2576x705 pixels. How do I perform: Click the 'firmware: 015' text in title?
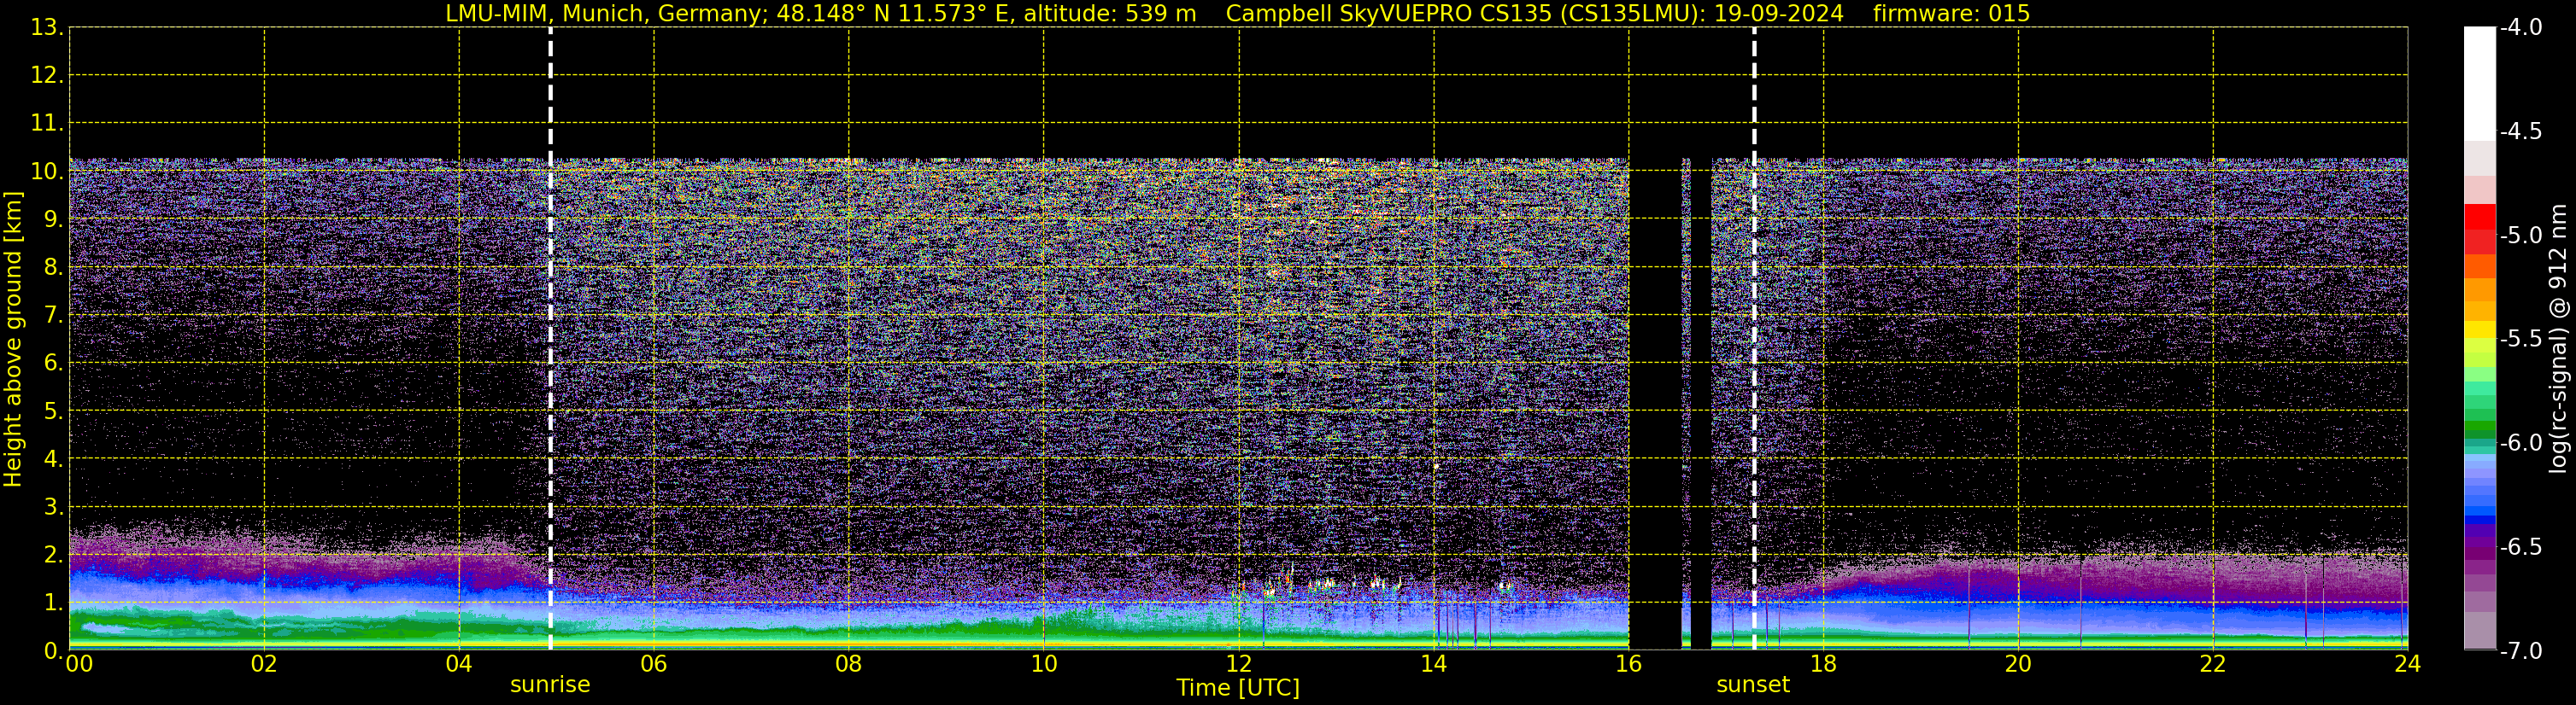(1951, 13)
